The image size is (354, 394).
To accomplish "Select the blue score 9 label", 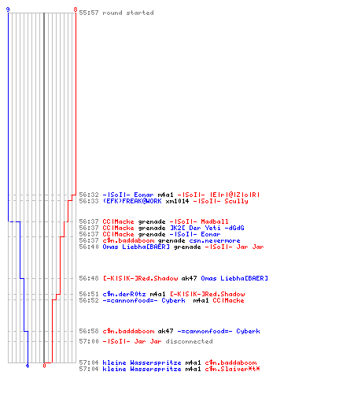I will 8,9.
